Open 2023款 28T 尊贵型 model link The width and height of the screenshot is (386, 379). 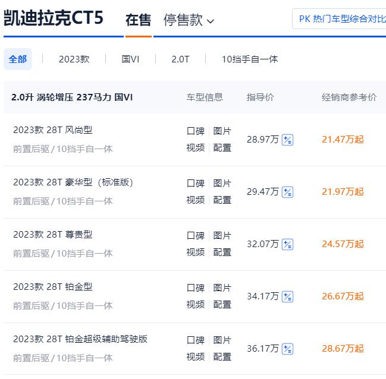coord(53,235)
